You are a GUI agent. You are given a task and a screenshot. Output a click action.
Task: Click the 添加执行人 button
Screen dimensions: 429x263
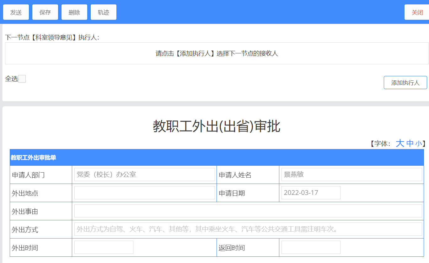[405, 83]
